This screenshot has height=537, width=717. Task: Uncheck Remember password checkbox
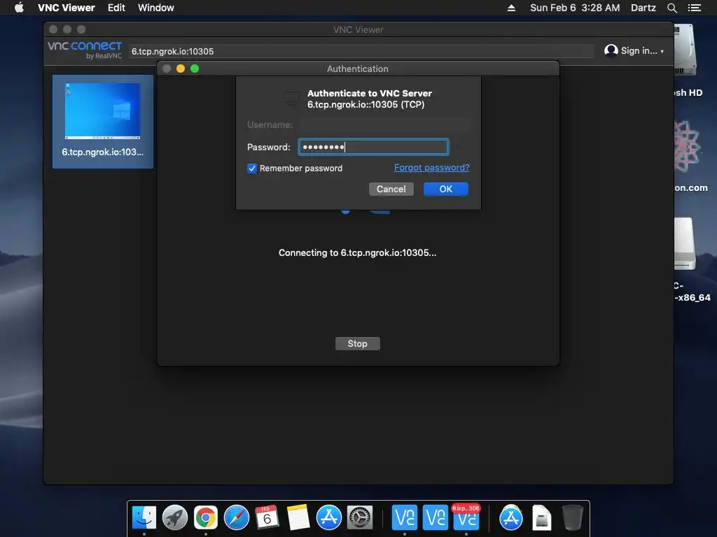click(252, 169)
